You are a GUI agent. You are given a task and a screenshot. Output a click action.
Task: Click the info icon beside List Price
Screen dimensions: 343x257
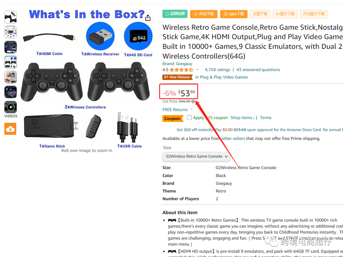click(193, 102)
